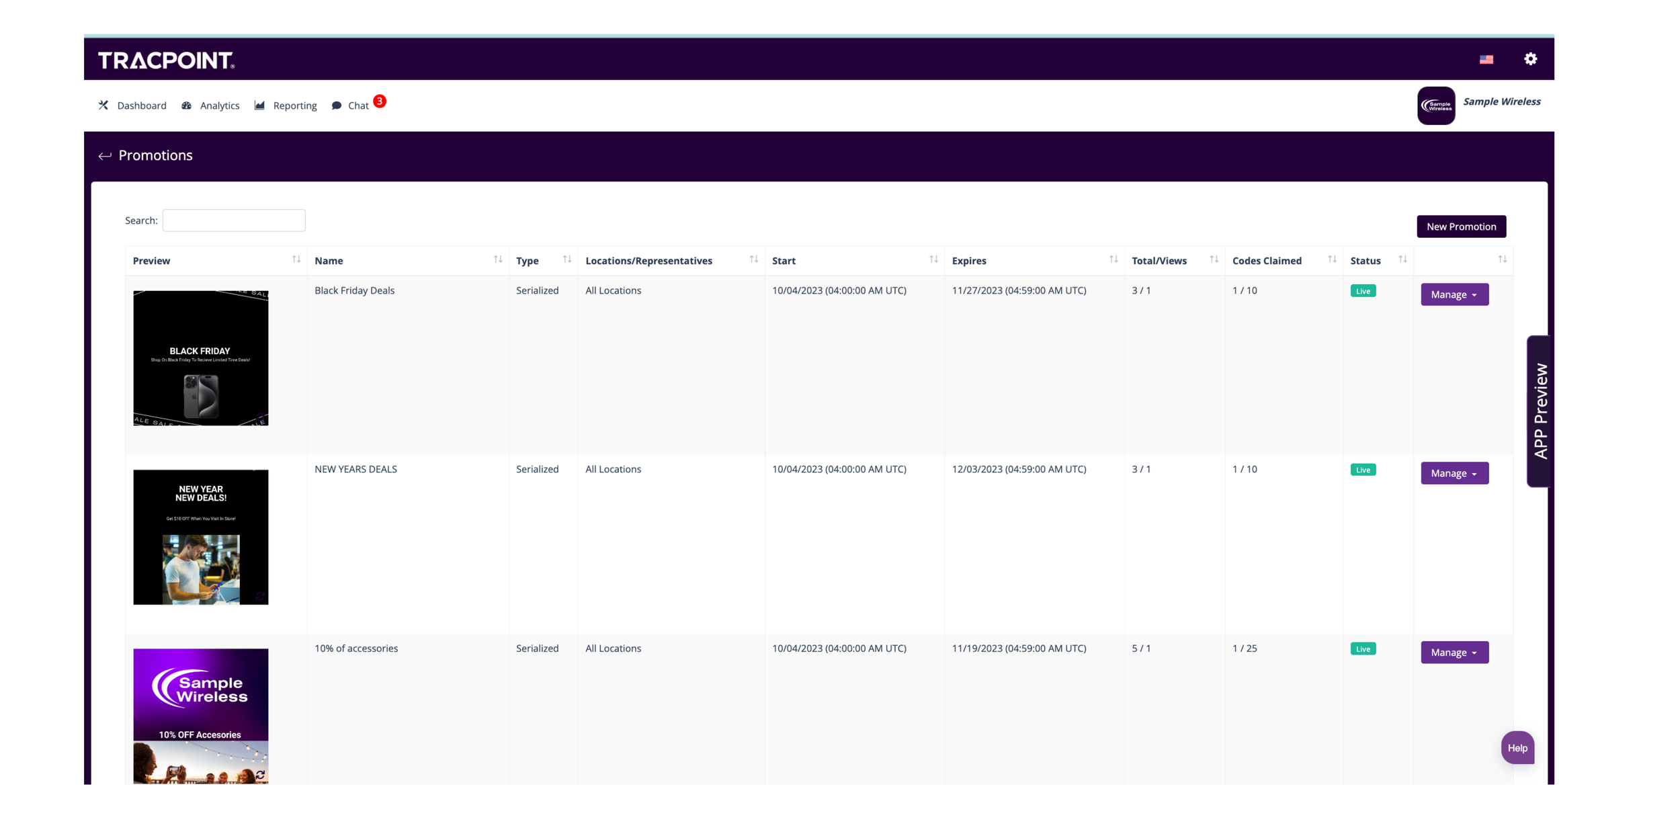The height and width of the screenshot is (840, 1680).
Task: Click the settings gear icon
Action: [x=1530, y=59]
